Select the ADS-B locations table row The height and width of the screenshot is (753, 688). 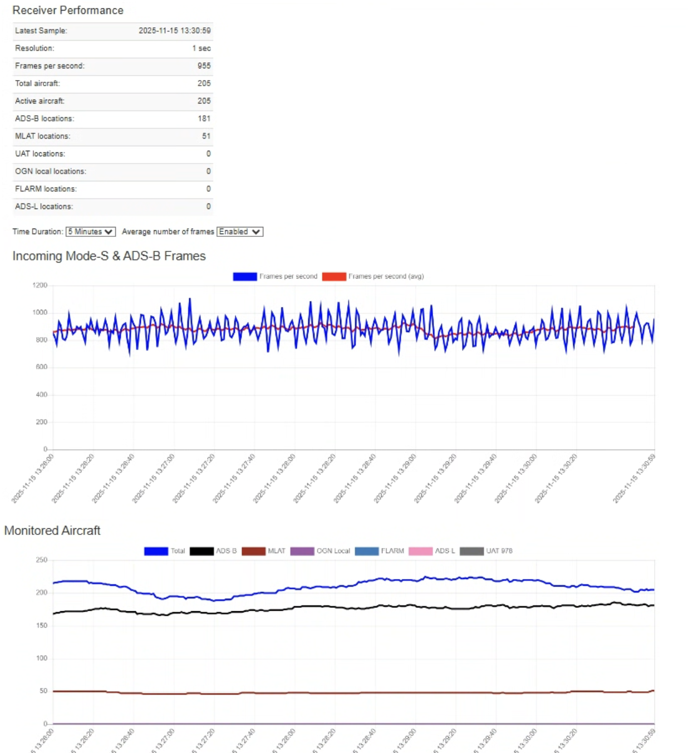tap(112, 118)
